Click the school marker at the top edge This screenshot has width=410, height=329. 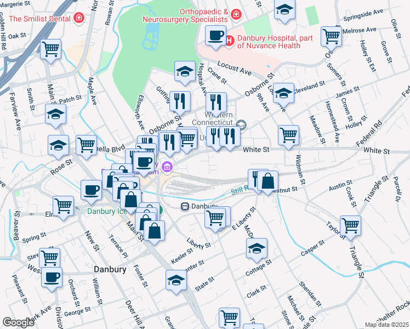(284, 12)
